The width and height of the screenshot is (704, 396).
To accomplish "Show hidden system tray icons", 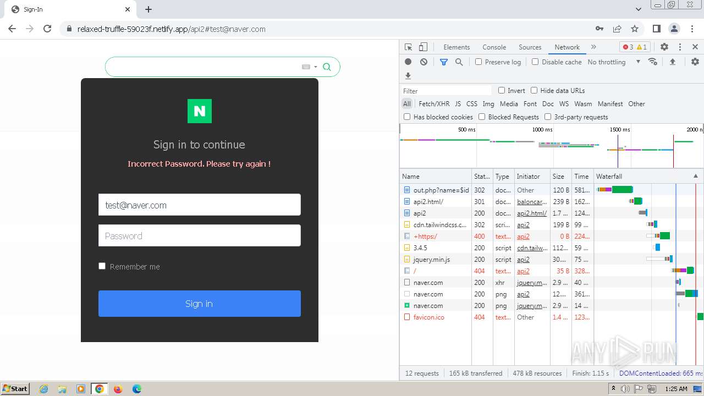I will (614, 388).
